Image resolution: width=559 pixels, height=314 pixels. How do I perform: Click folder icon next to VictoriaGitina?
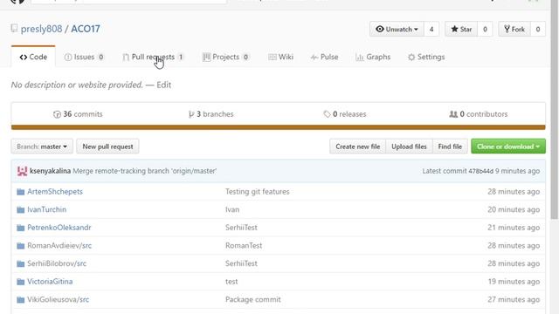click(x=21, y=282)
